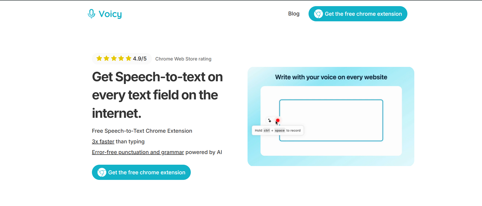Image resolution: width=482 pixels, height=206 pixels.
Task: Follow Error-free punctuation and grammar link
Action: [138, 152]
